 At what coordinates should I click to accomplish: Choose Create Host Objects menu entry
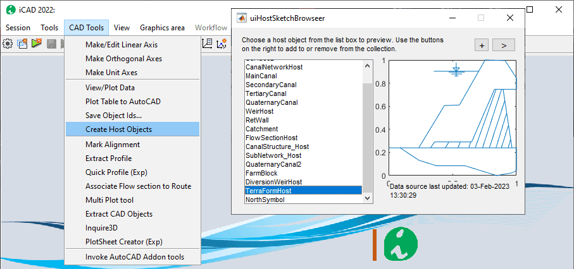pos(118,129)
